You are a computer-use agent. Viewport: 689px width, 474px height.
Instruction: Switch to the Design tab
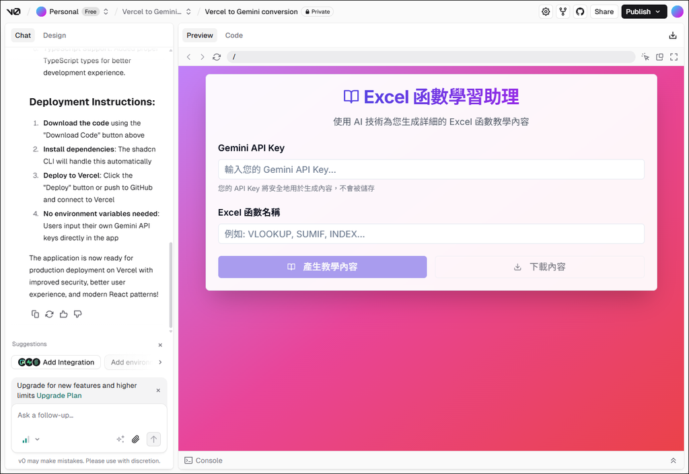point(55,36)
